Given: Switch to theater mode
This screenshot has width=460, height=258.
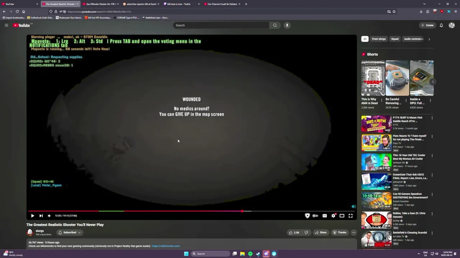Looking at the screenshot, I should pyautogui.click(x=342, y=216).
